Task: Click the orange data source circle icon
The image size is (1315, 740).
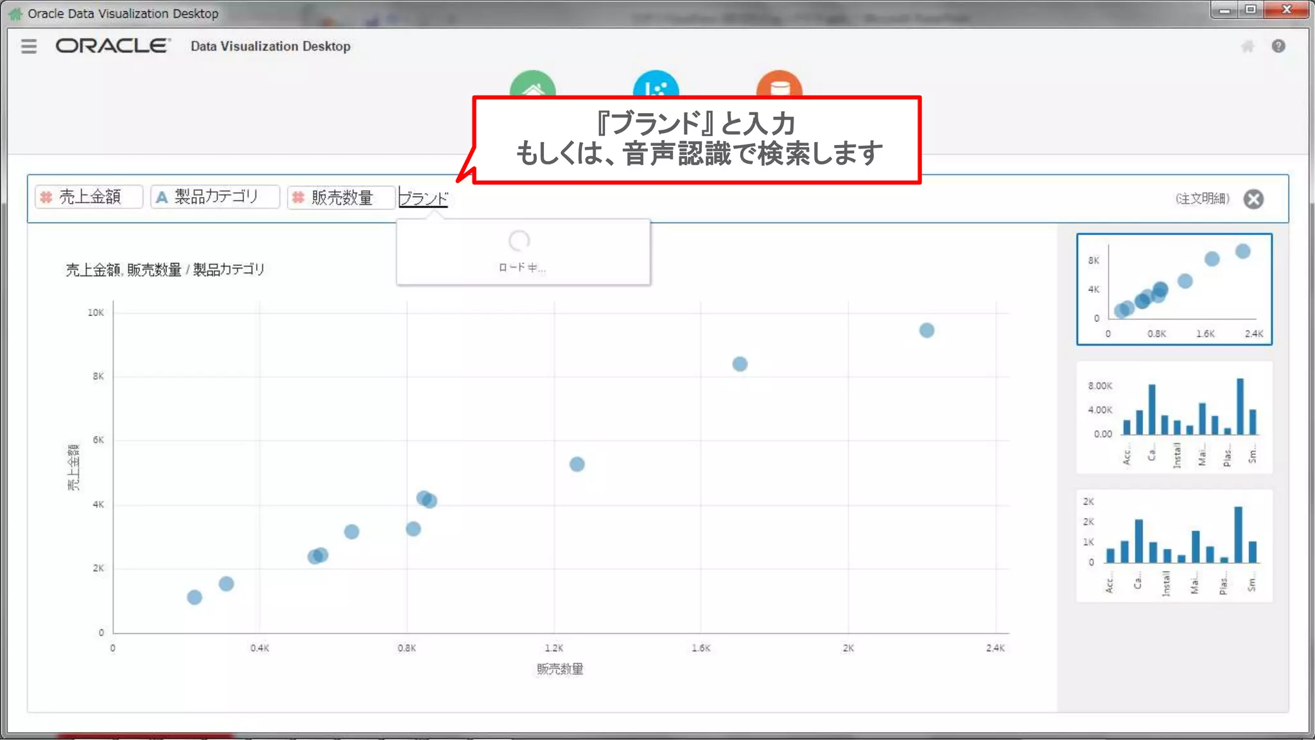Action: point(779,84)
